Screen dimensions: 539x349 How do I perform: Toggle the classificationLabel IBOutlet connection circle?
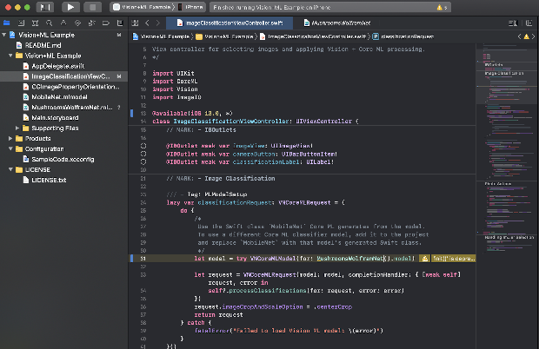pos(143,162)
